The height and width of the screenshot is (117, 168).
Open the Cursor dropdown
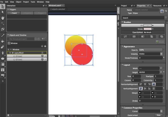pos(150,111)
